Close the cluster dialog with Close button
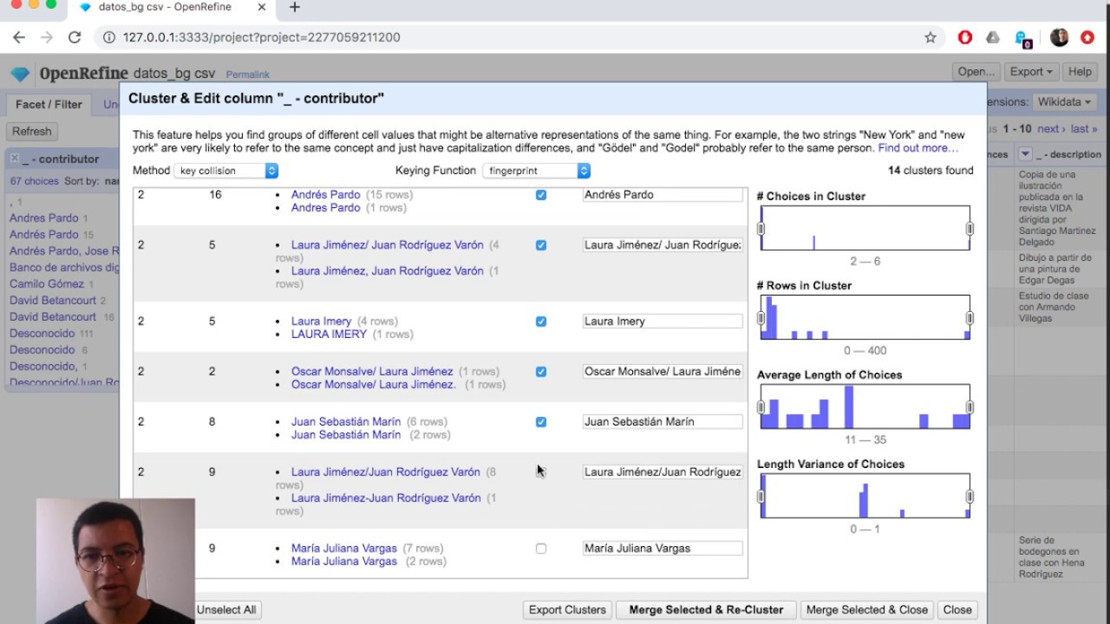The height and width of the screenshot is (624, 1110). click(957, 609)
